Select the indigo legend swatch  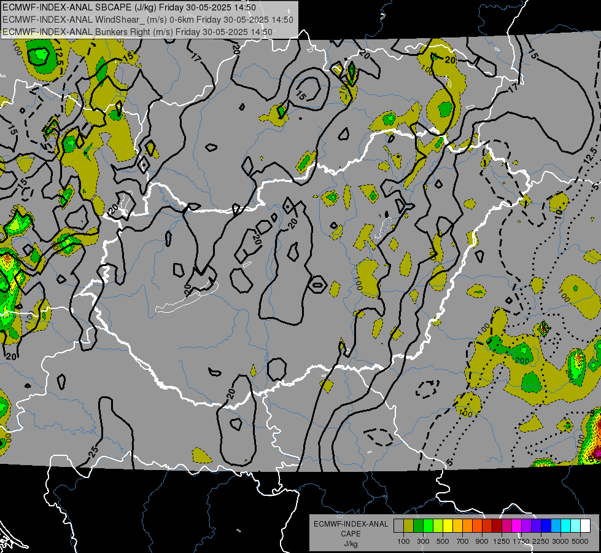click(x=536, y=526)
